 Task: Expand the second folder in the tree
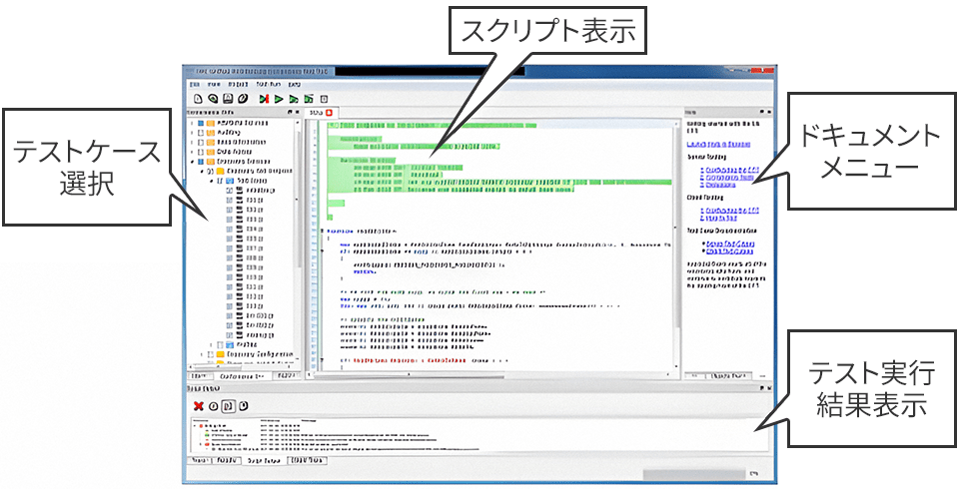point(192,133)
